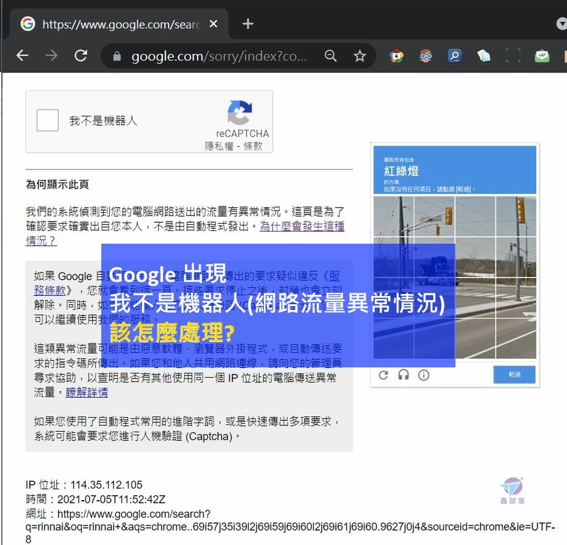
Task: Open the green dashed-frame screenshot extension
Action: point(513,56)
